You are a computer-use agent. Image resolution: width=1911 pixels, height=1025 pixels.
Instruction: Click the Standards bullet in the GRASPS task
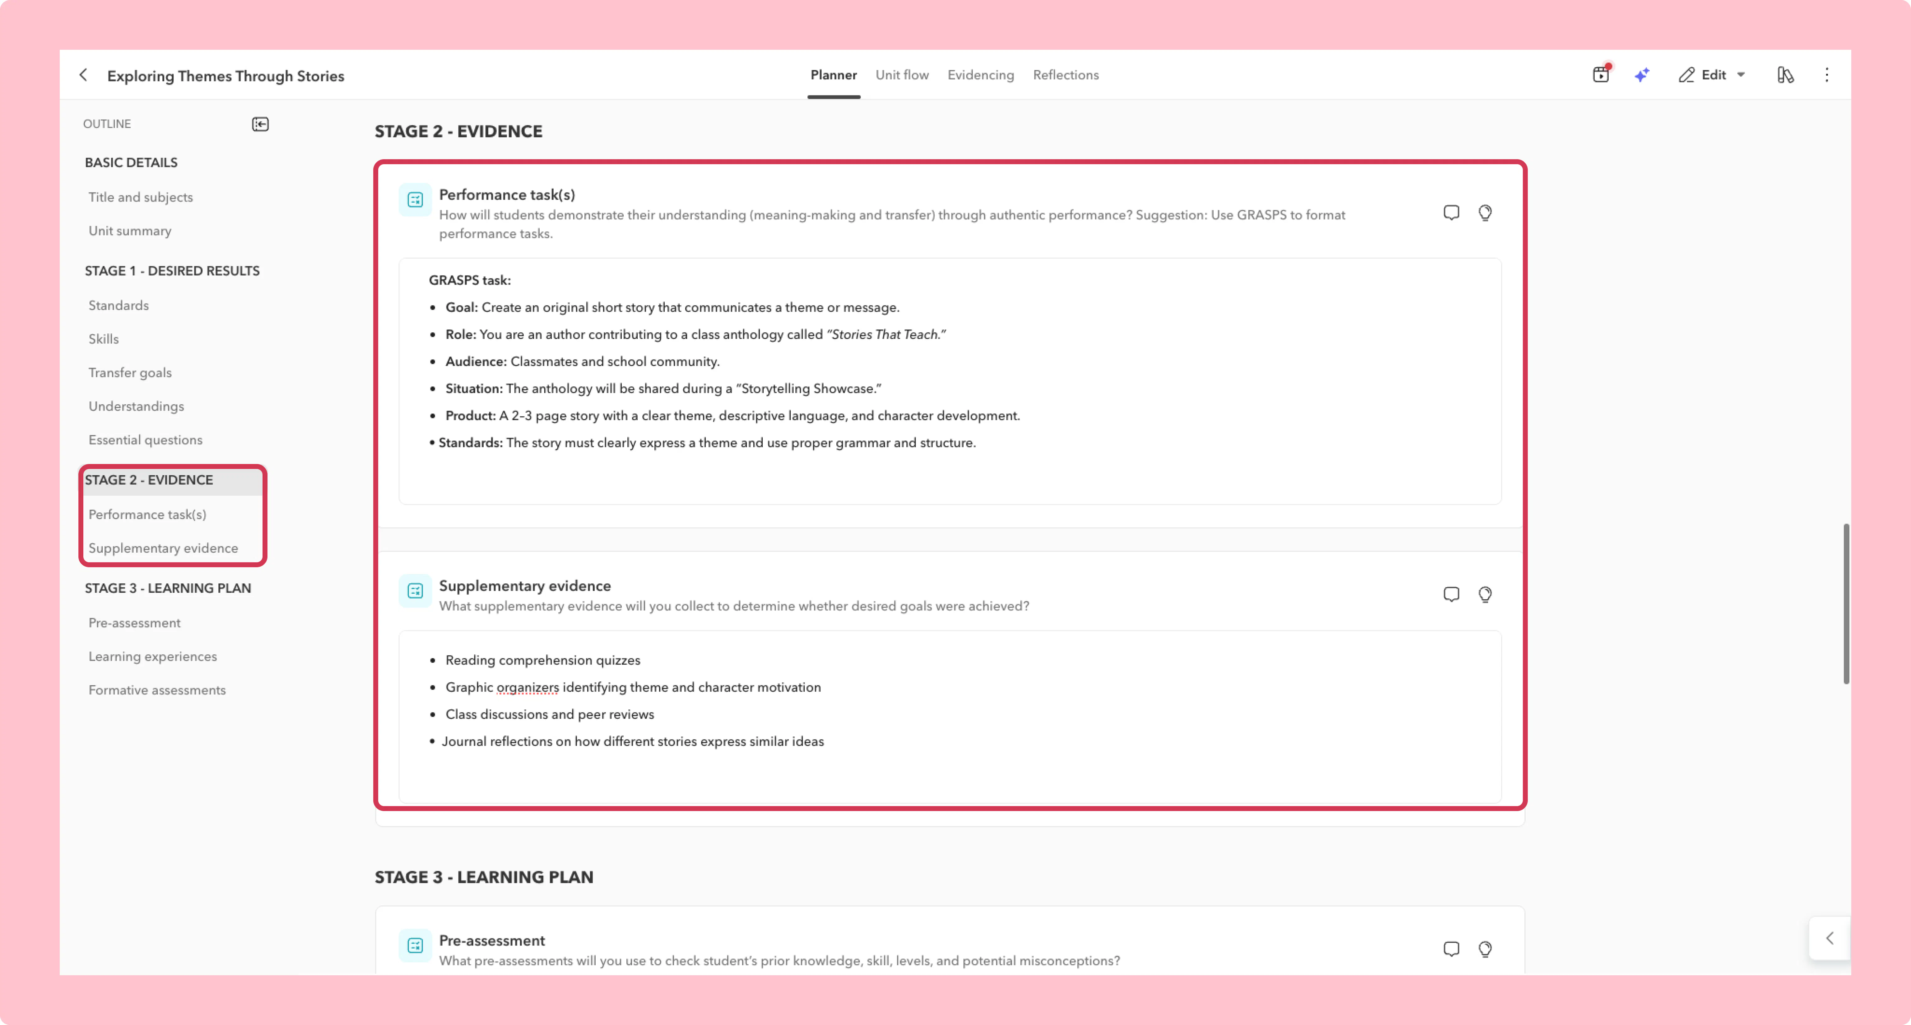tap(707, 443)
